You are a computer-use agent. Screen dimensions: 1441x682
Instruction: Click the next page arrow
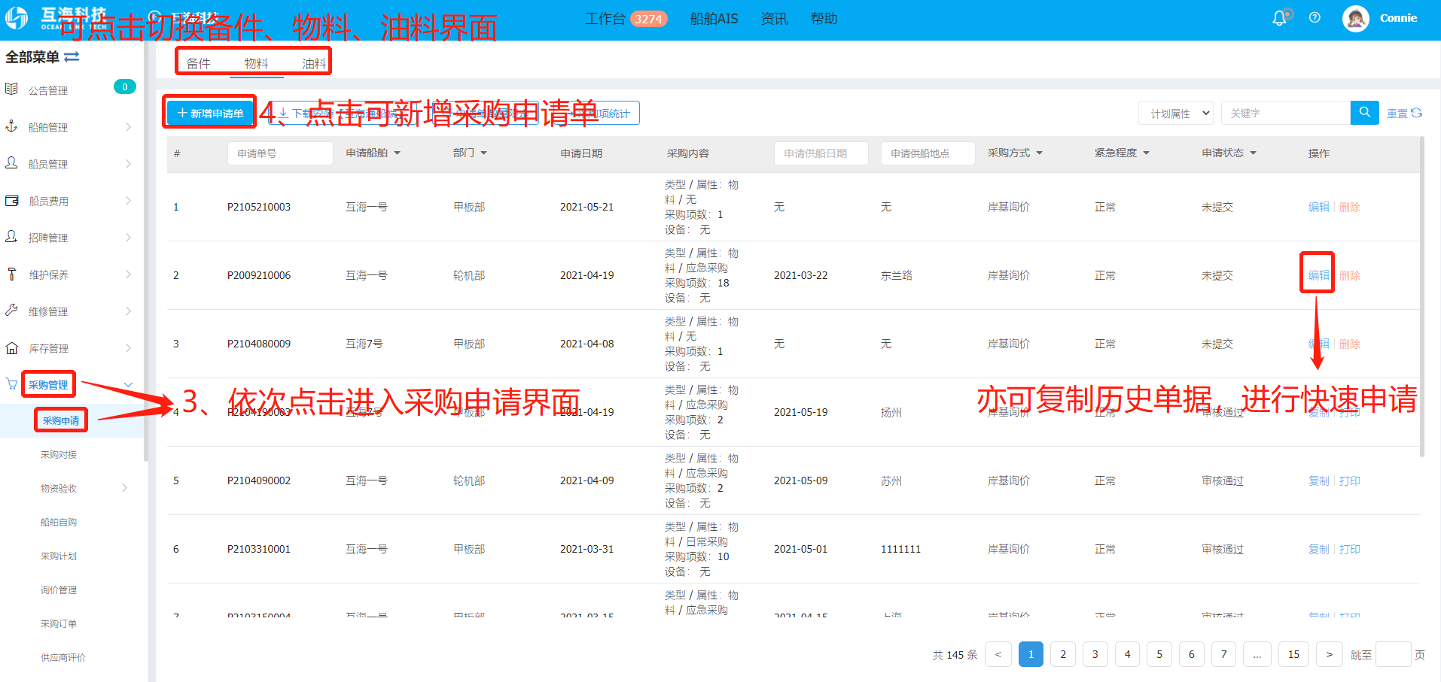[x=1329, y=654]
